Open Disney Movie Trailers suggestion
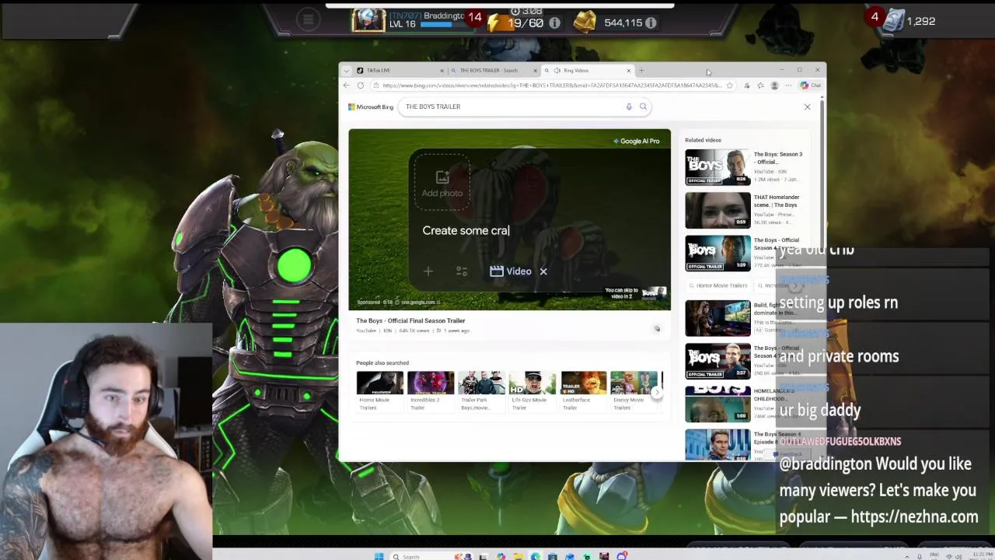This screenshot has width=995, height=560. 634,391
